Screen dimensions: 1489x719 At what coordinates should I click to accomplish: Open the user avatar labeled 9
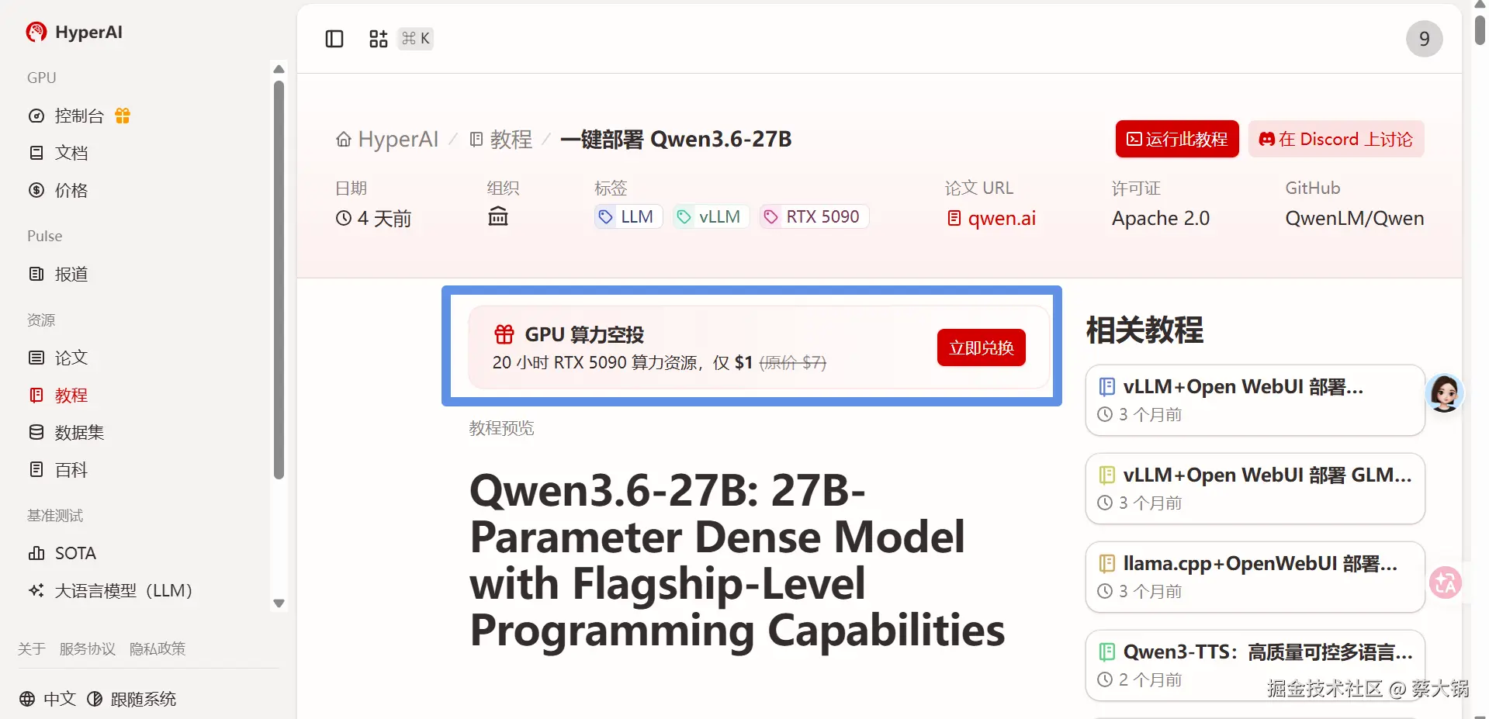[1424, 39]
